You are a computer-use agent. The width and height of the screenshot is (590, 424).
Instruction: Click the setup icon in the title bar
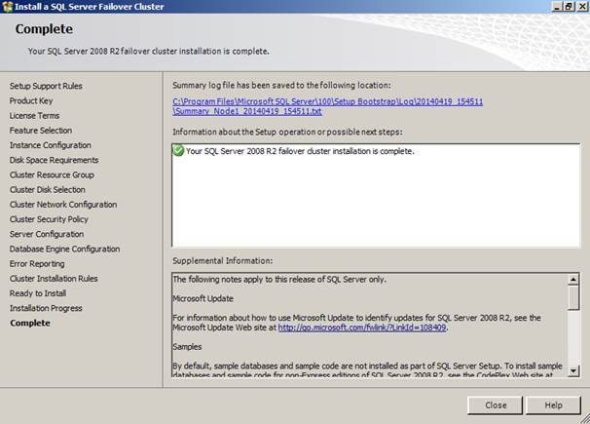point(7,7)
